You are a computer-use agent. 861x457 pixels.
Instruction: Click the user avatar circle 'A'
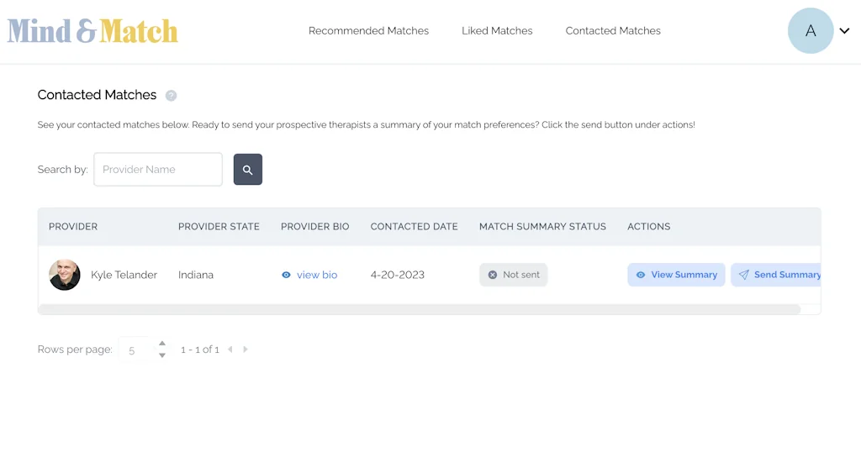[x=810, y=31]
